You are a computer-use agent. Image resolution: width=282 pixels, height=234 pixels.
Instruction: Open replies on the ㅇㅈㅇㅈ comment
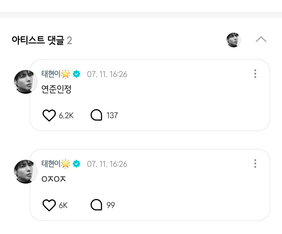tap(96, 205)
